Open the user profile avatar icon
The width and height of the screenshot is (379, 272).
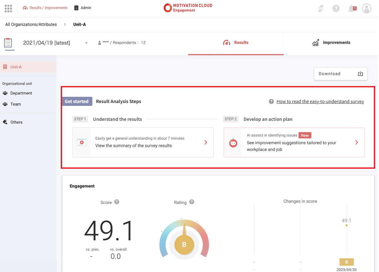click(x=366, y=8)
